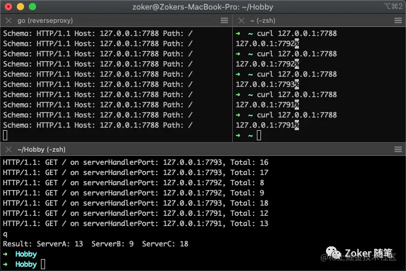Click the line with Total: 8

point(134,183)
